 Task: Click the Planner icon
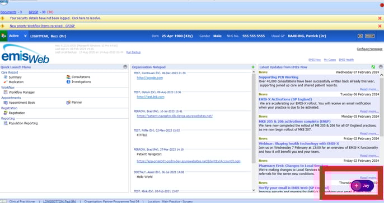click(68, 103)
